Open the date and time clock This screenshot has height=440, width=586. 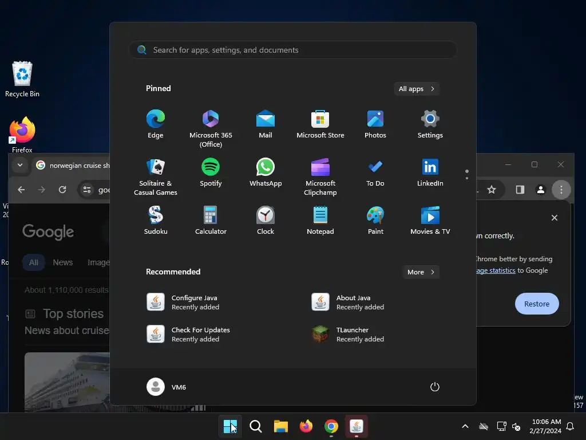click(545, 426)
